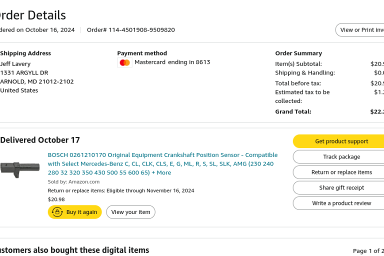This screenshot has width=384, height=256.
Task: Click the Grand Total label
Action: tap(293, 111)
